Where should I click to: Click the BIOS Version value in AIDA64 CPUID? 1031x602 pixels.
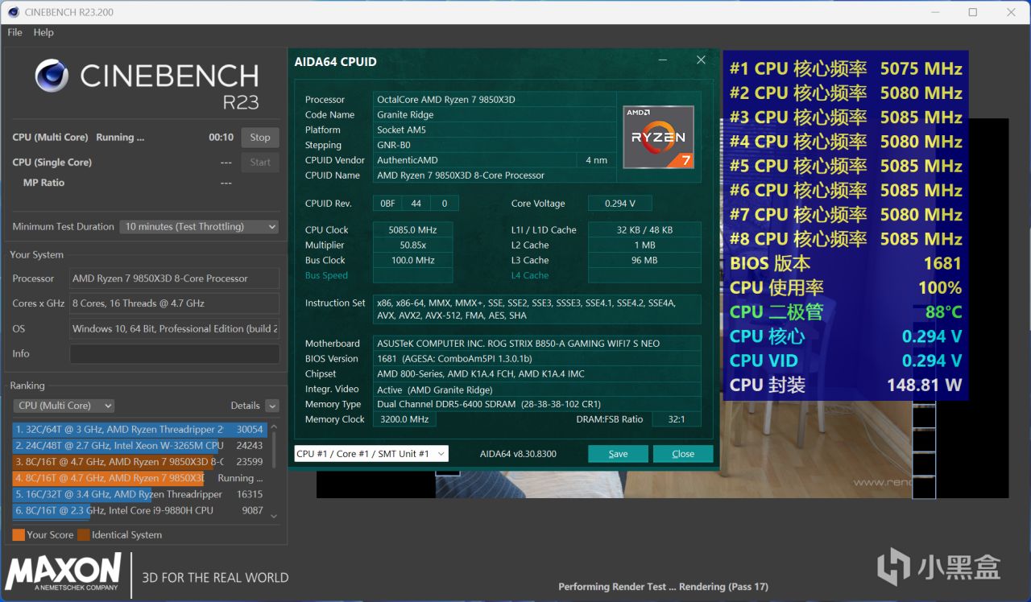pyautogui.click(x=537, y=359)
